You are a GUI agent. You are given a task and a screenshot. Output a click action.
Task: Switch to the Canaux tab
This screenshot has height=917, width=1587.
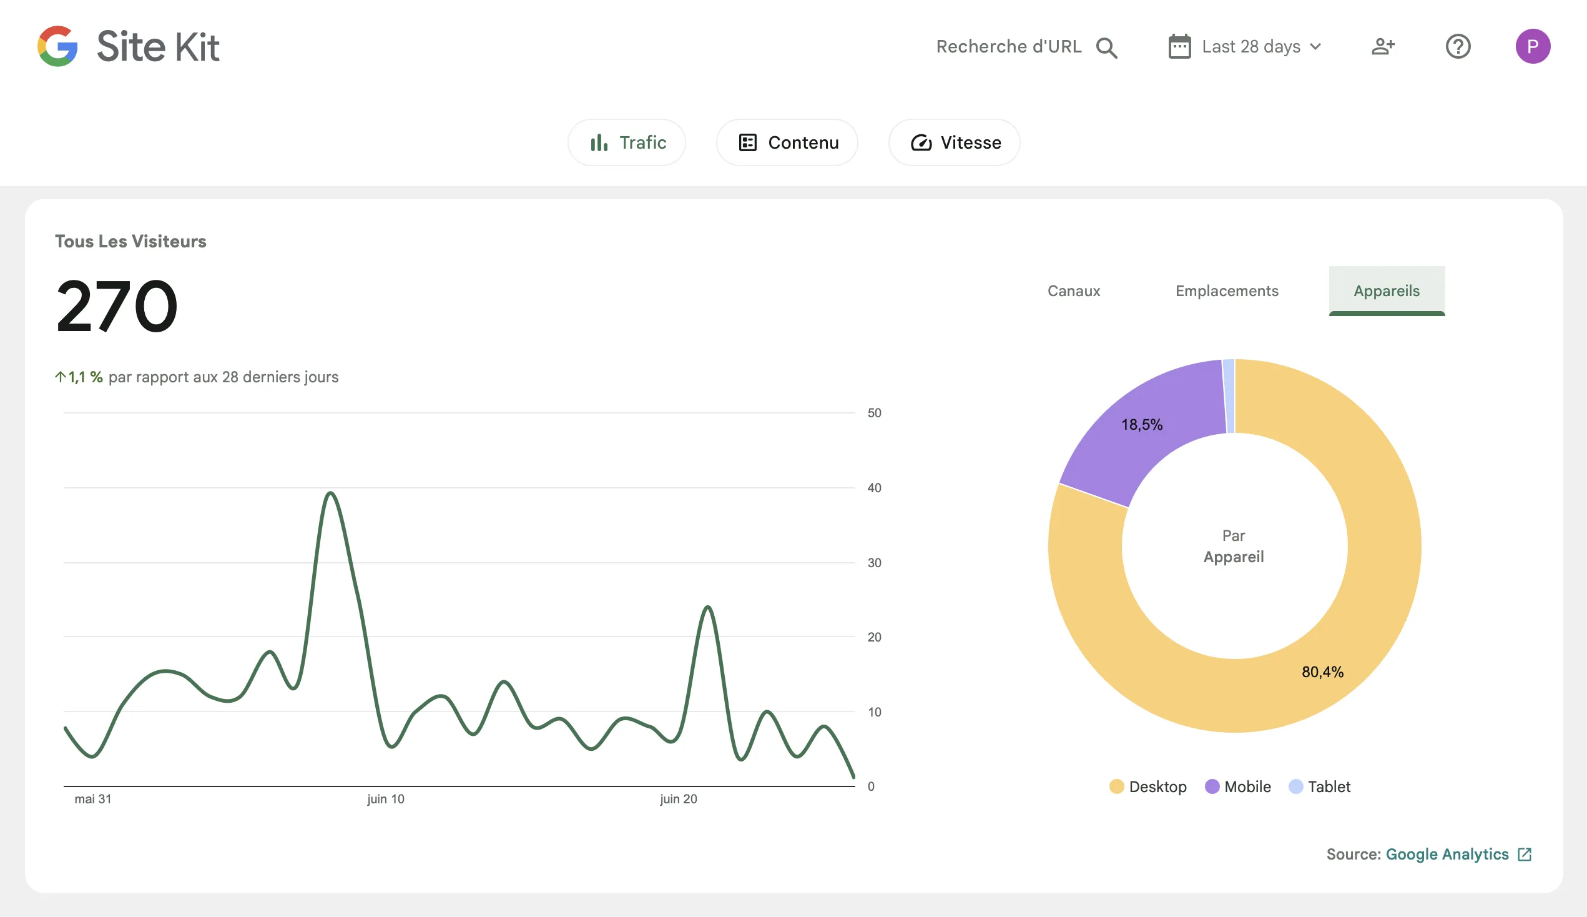1074,290
